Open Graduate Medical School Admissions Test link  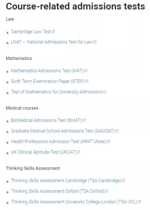63,131
